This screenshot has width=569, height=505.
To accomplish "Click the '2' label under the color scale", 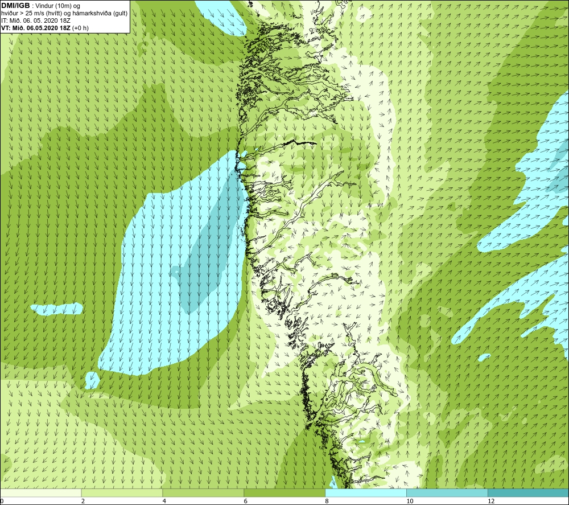I will [83, 501].
